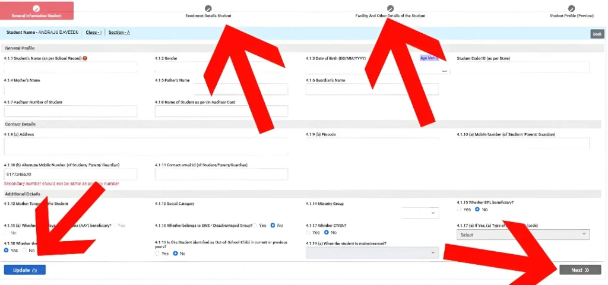Click the Next button

coord(579,270)
